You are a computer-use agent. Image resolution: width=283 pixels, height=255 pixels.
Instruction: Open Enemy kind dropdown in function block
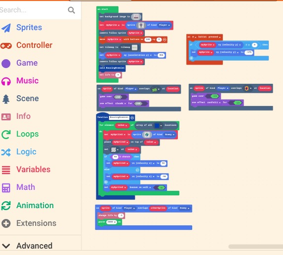pyautogui.click(x=170, y=135)
